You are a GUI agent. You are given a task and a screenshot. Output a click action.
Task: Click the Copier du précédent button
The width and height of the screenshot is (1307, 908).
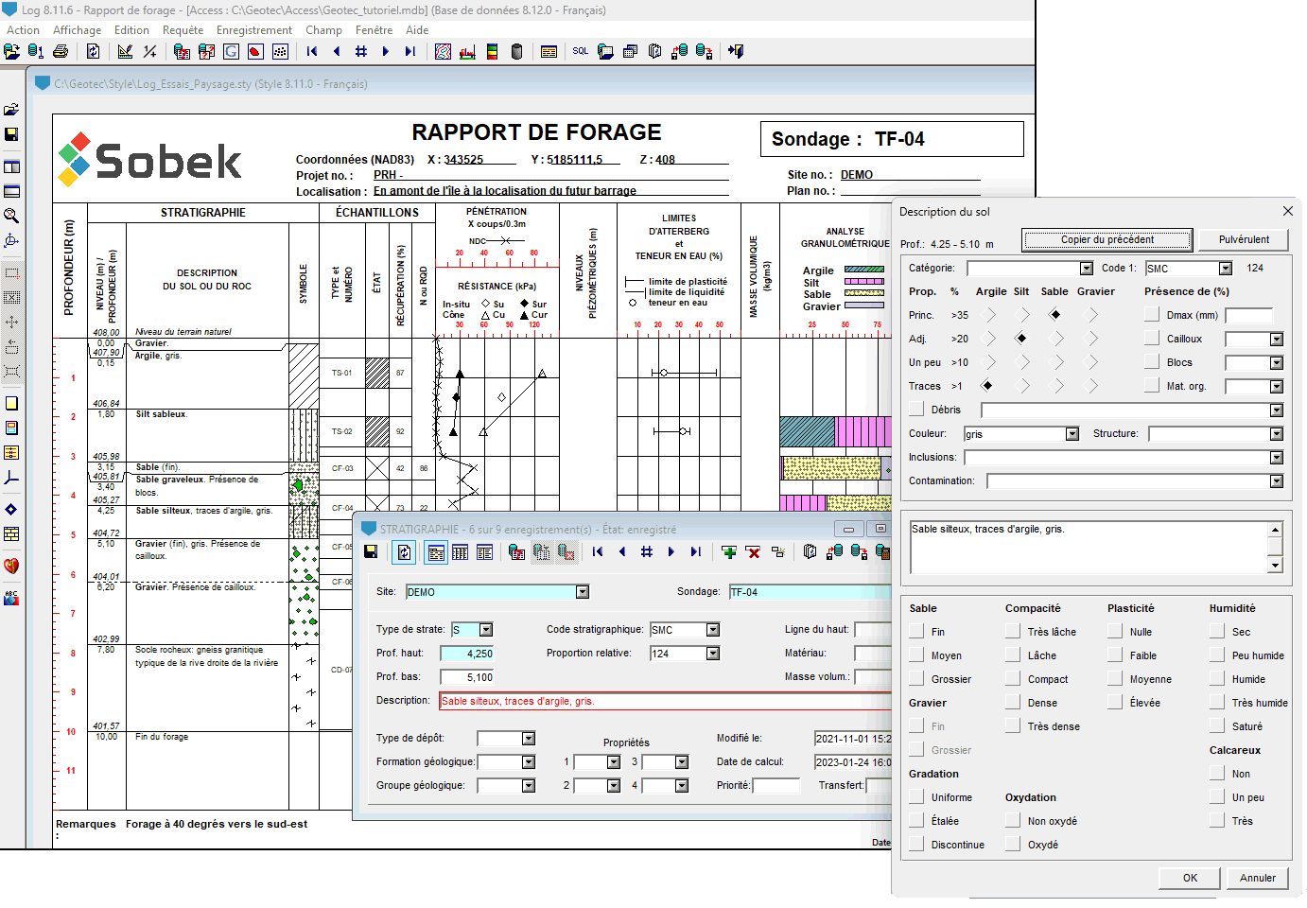(x=1107, y=239)
